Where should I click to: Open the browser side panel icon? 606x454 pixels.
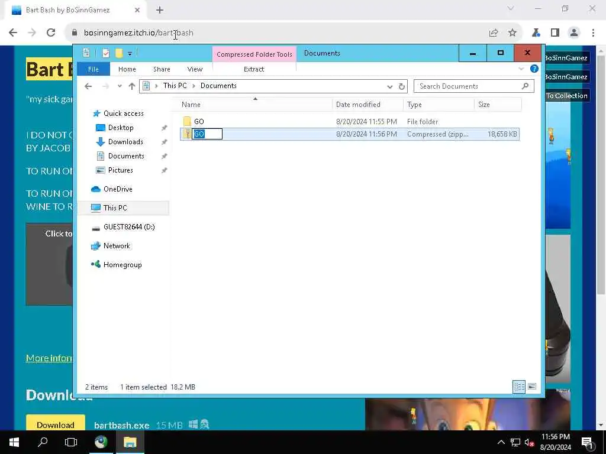tap(555, 33)
